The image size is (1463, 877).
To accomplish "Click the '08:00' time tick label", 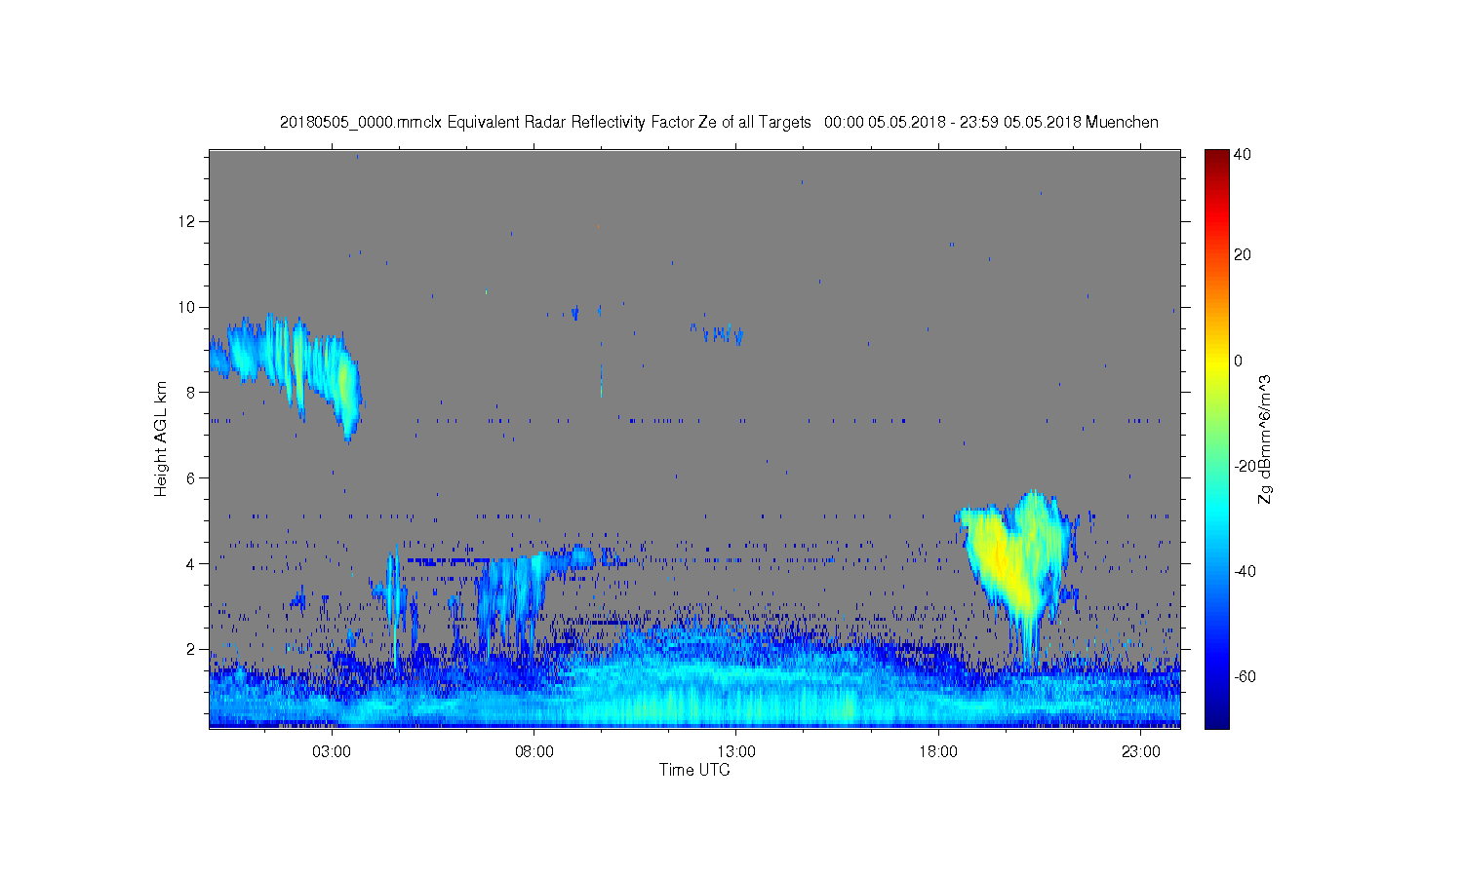I will 534,752.
